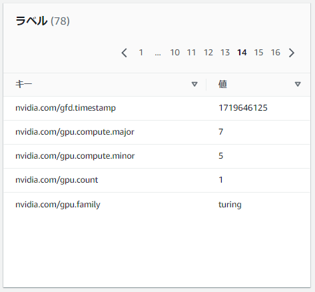Image resolution: width=315 pixels, height=292 pixels.
Task: Go to next page with right chevron
Action: [x=292, y=53]
